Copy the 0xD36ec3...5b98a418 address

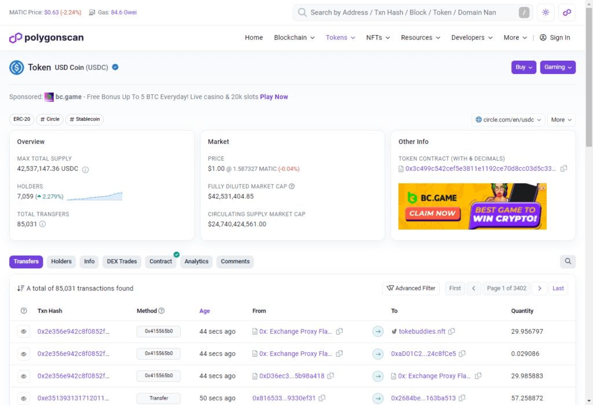[331, 376]
